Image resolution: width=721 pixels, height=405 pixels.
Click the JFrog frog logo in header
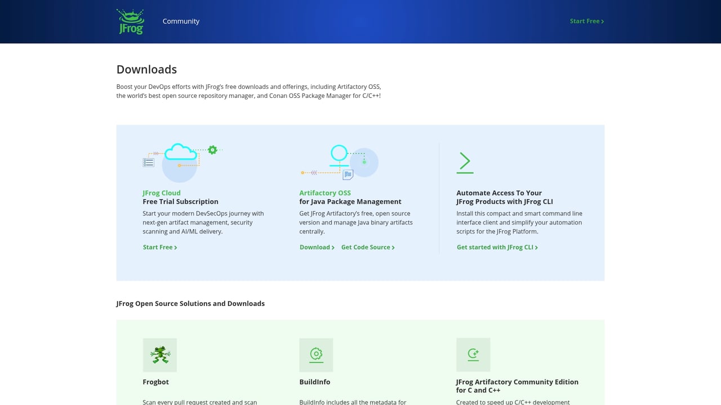pyautogui.click(x=130, y=21)
